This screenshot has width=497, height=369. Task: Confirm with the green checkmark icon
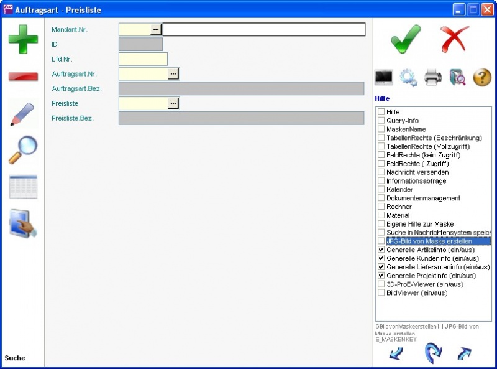[x=406, y=39]
